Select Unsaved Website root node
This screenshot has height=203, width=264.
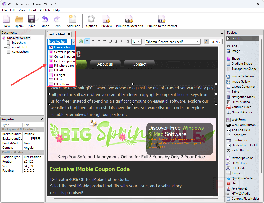click(x=19, y=38)
